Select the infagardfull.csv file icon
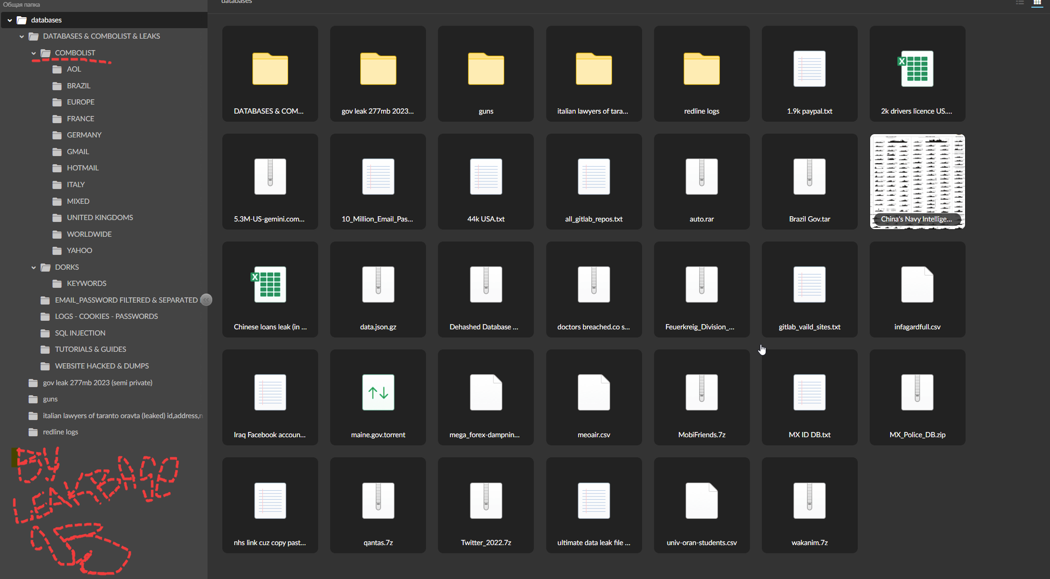Screen dimensions: 1050x579 point(917,284)
